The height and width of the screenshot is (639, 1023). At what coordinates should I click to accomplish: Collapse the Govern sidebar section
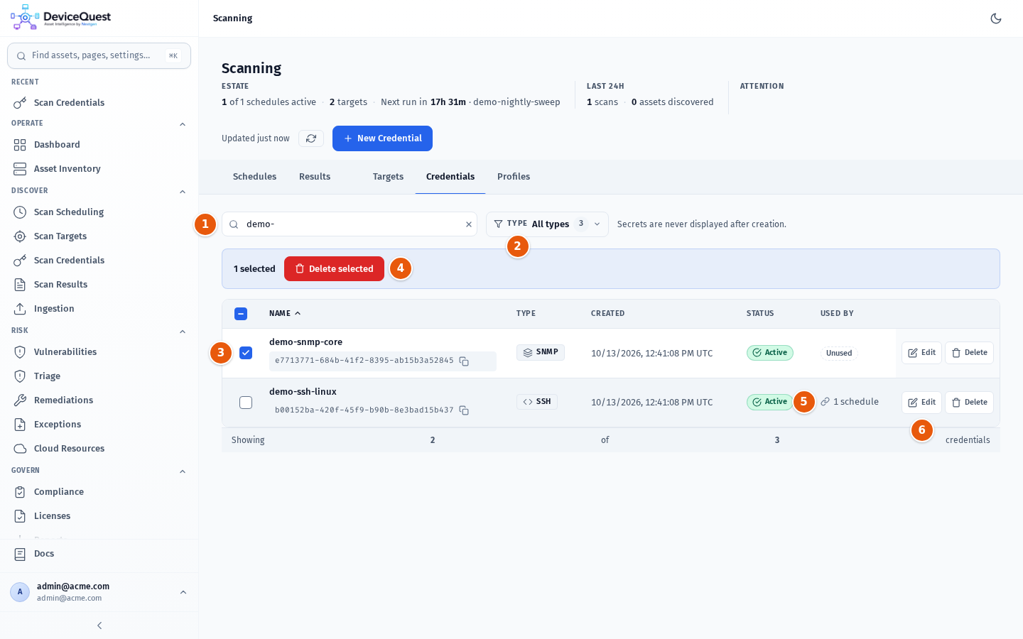click(x=183, y=471)
